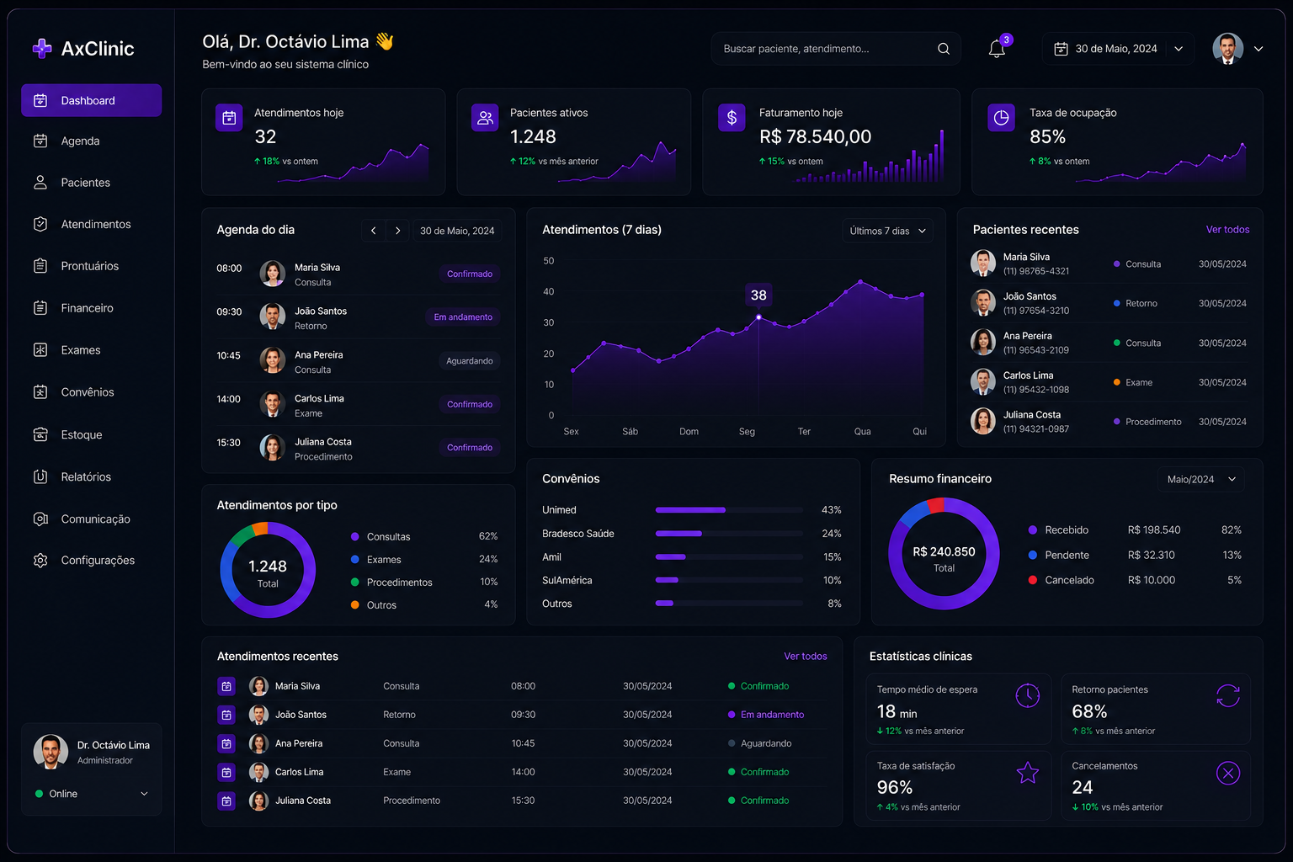Click the AxClinic logo cross icon
This screenshot has height=862, width=1293.
click(x=41, y=48)
